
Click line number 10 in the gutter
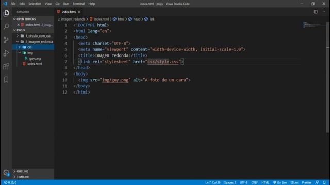pyautogui.click(x=65, y=80)
